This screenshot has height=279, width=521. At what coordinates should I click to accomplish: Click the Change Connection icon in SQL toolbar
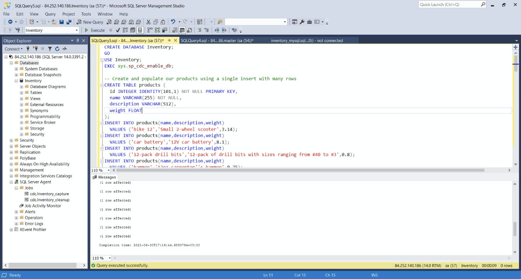click(x=17, y=30)
